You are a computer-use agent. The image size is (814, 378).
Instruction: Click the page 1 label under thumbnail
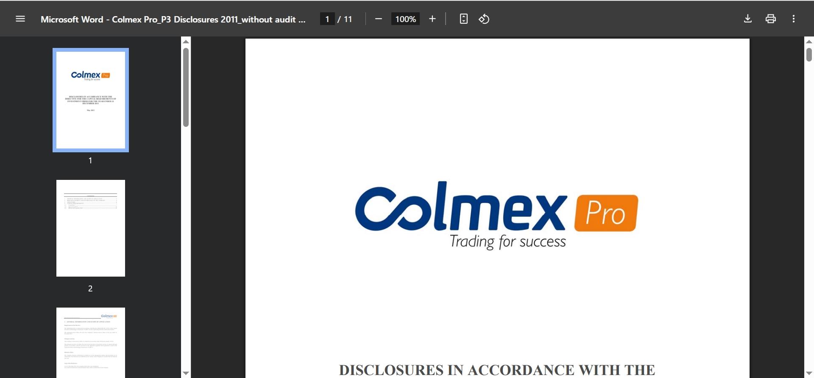coord(90,160)
